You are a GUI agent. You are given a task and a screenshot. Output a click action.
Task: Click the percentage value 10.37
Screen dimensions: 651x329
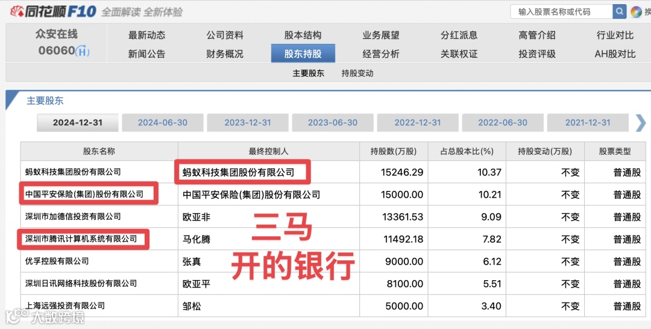pyautogui.click(x=489, y=172)
